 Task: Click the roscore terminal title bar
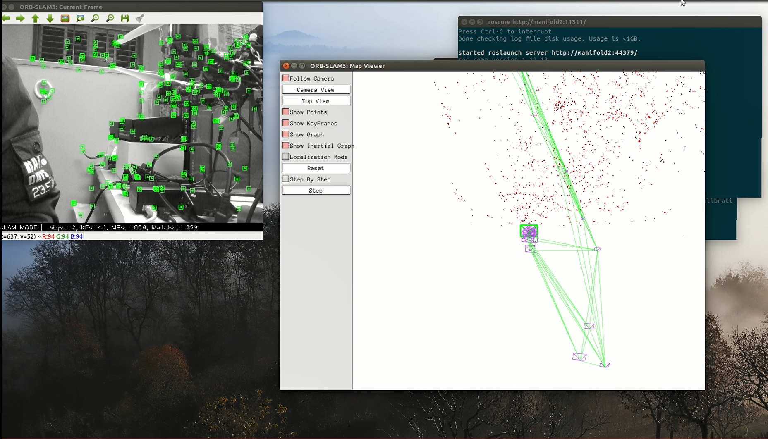pyautogui.click(x=610, y=22)
